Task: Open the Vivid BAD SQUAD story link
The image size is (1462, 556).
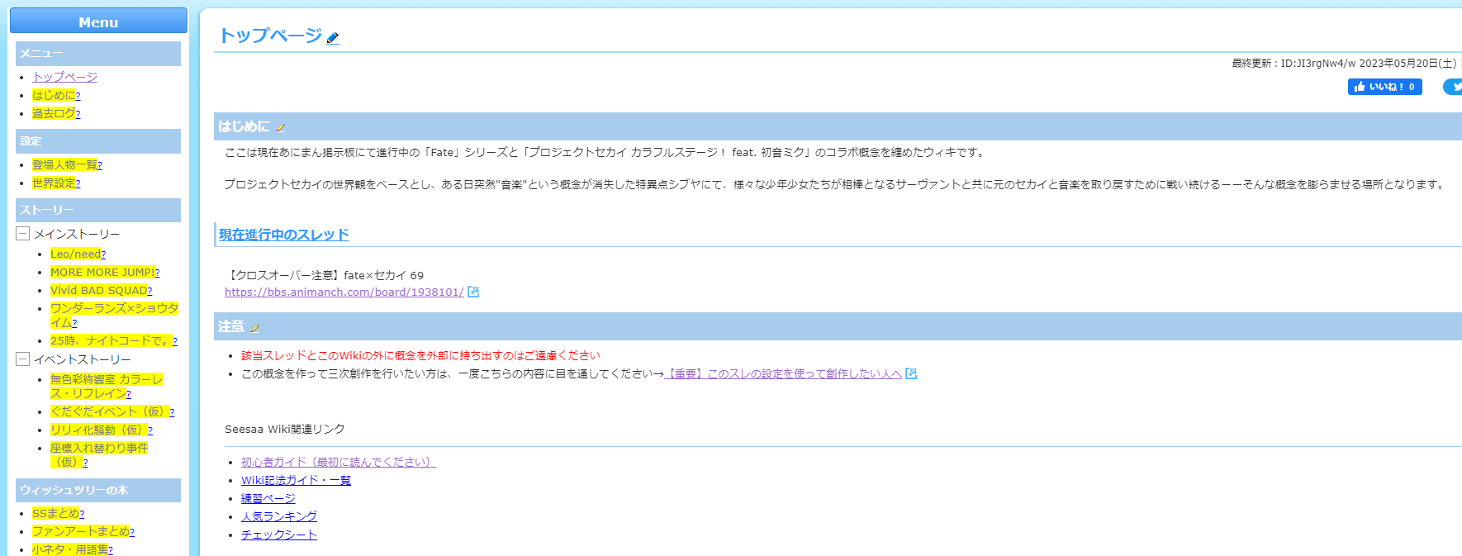Action: pos(98,290)
